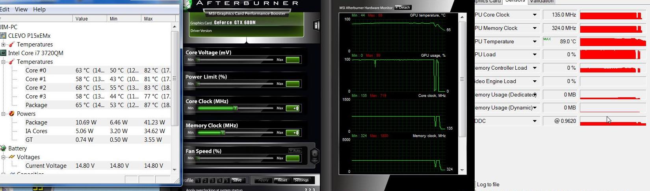Collapse the Powers tree node
This screenshot has height=191, width=650.
pos(3,114)
